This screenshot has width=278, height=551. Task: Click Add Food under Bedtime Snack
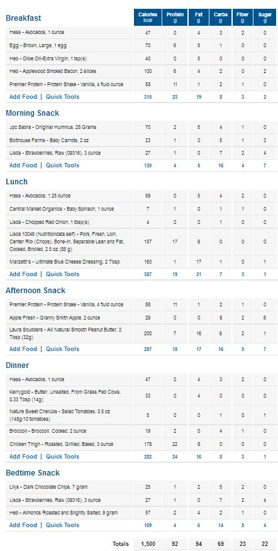pyautogui.click(x=23, y=525)
